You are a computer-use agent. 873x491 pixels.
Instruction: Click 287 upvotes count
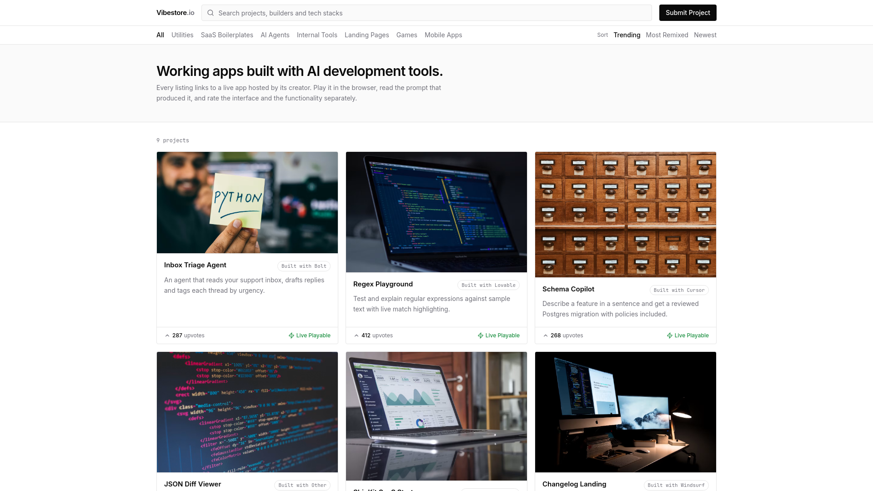tap(188, 336)
